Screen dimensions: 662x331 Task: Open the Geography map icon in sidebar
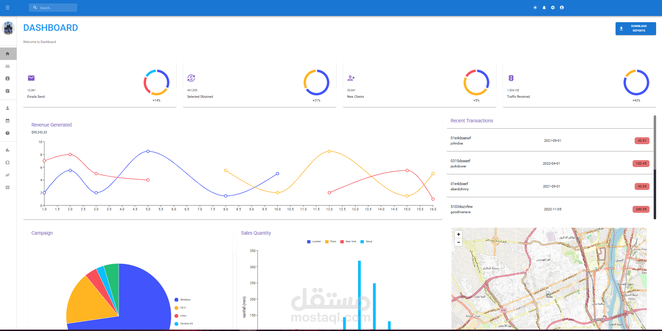pos(8,188)
